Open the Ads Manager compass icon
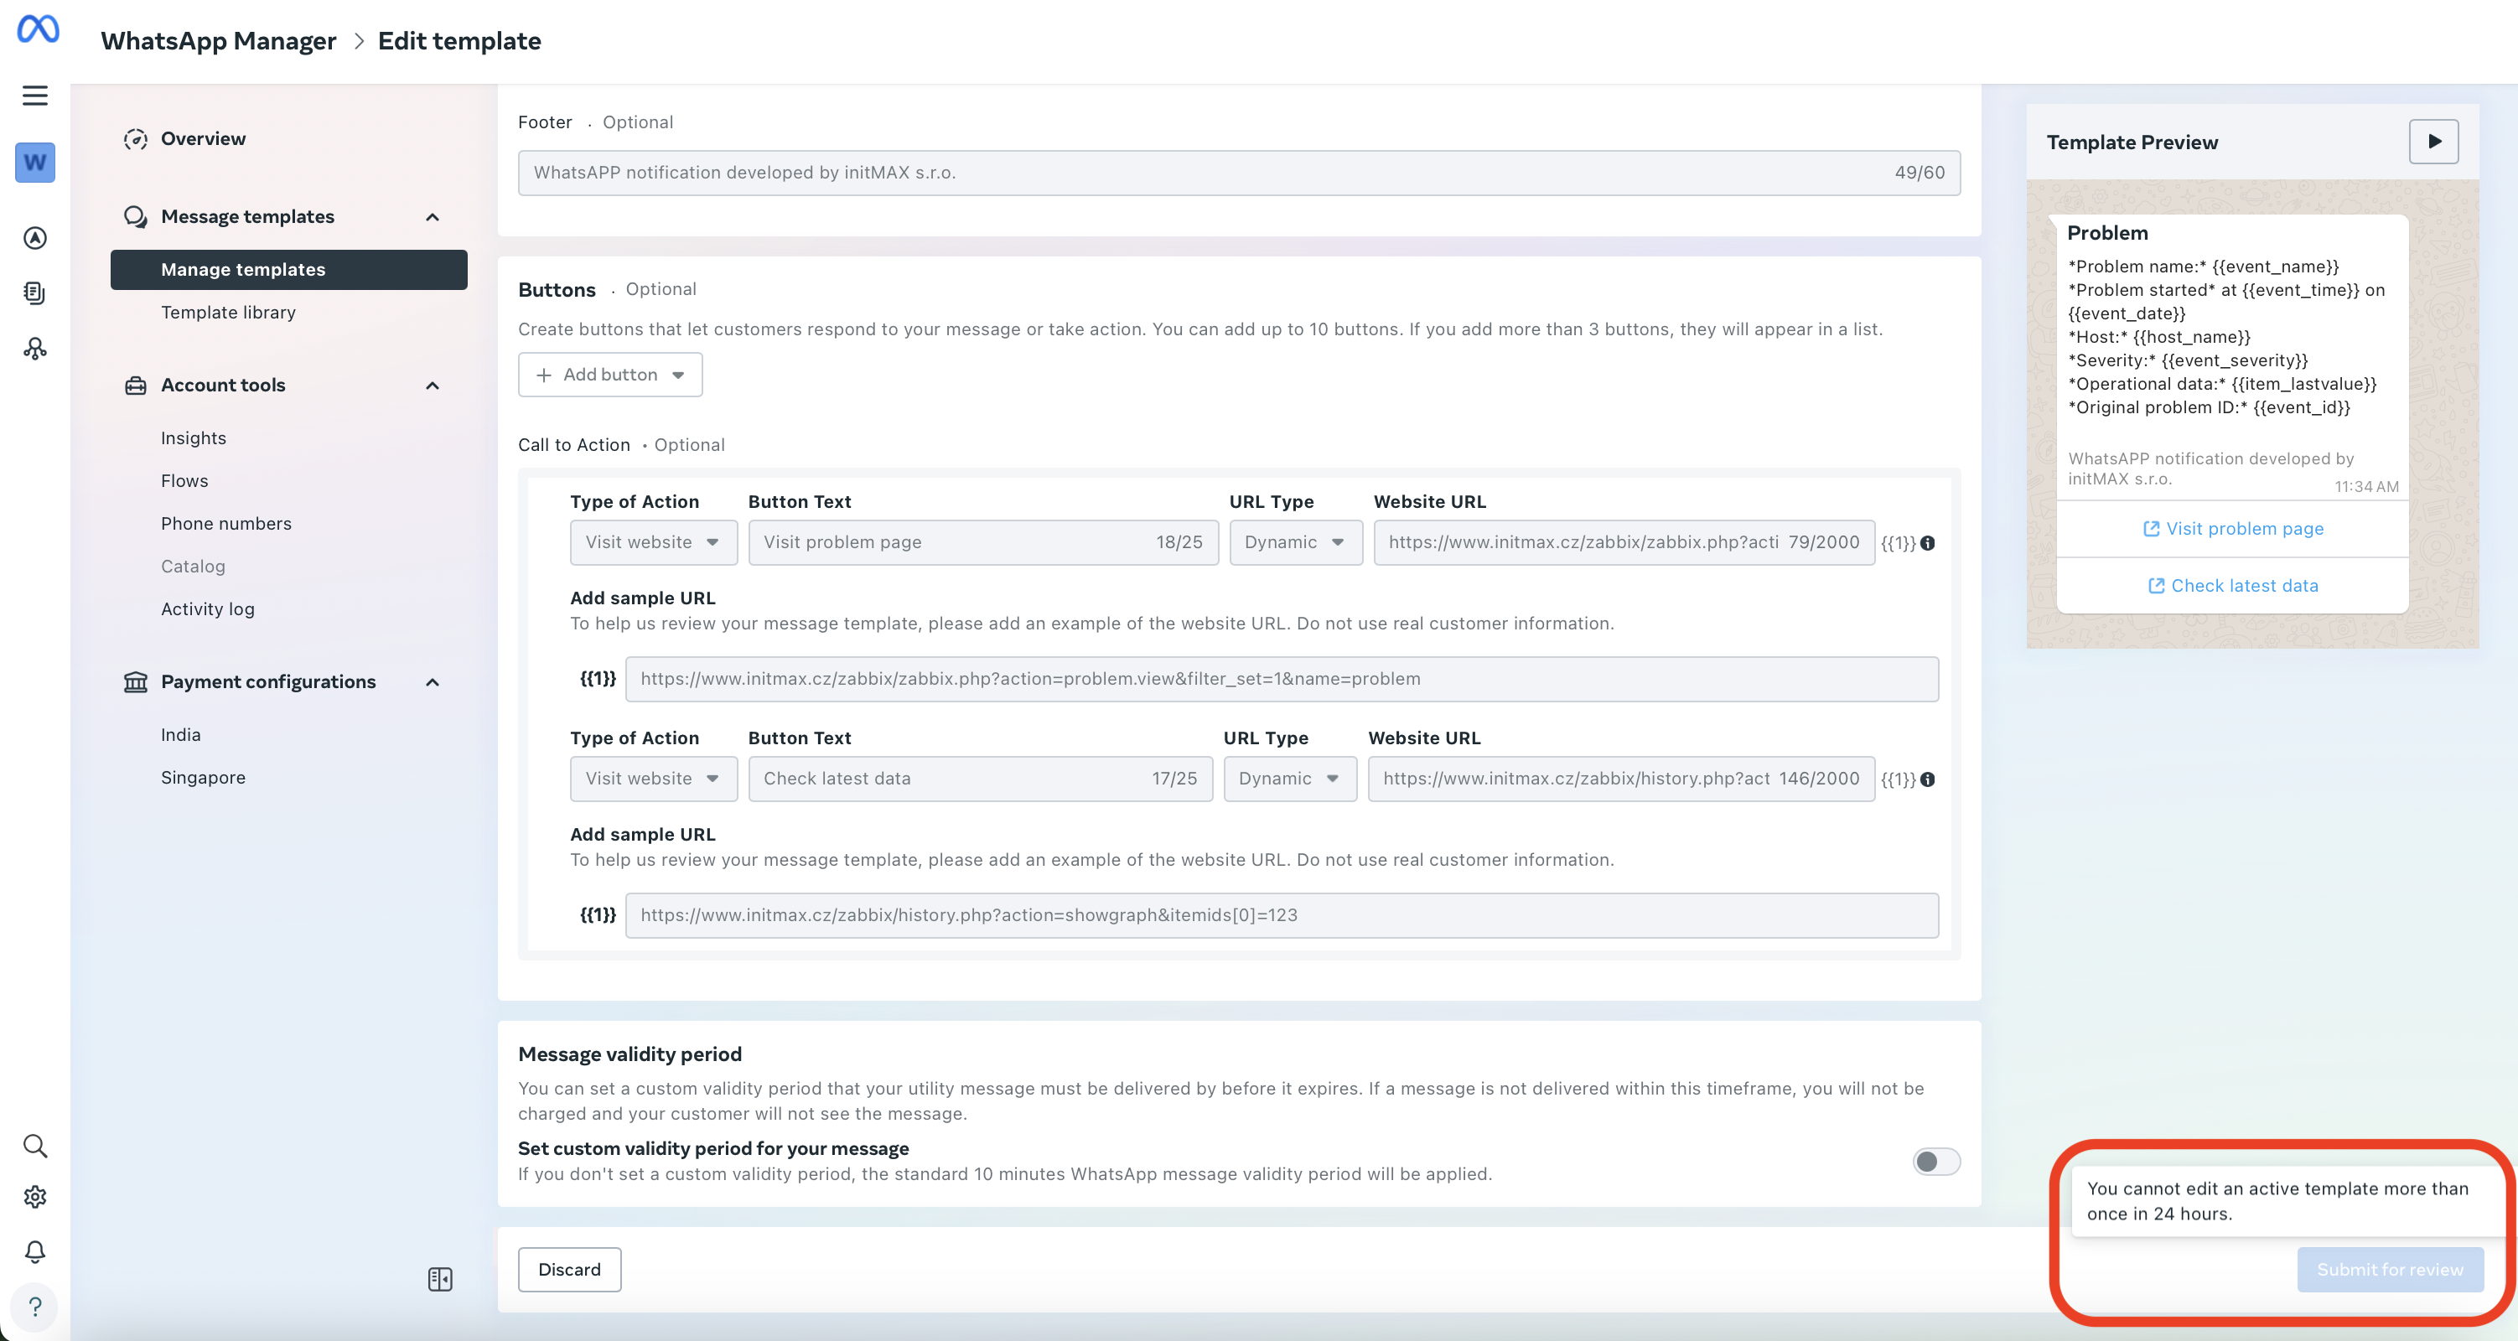 35,237
